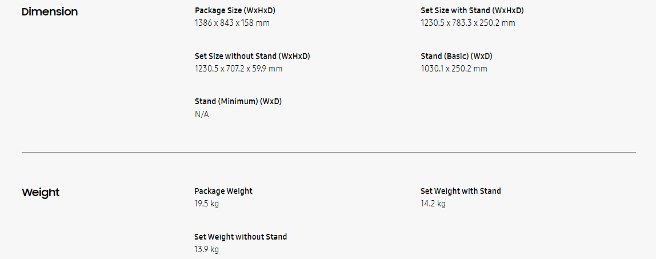The height and width of the screenshot is (259, 656).
Task: Select the 19.5 kg package weight value
Action: pos(207,204)
